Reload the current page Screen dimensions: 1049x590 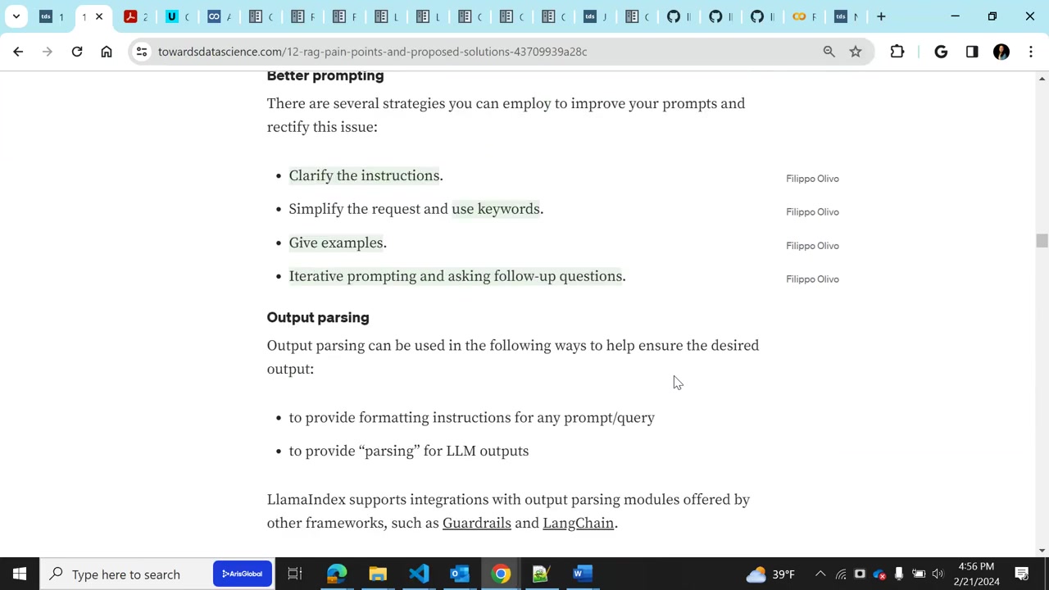point(77,52)
